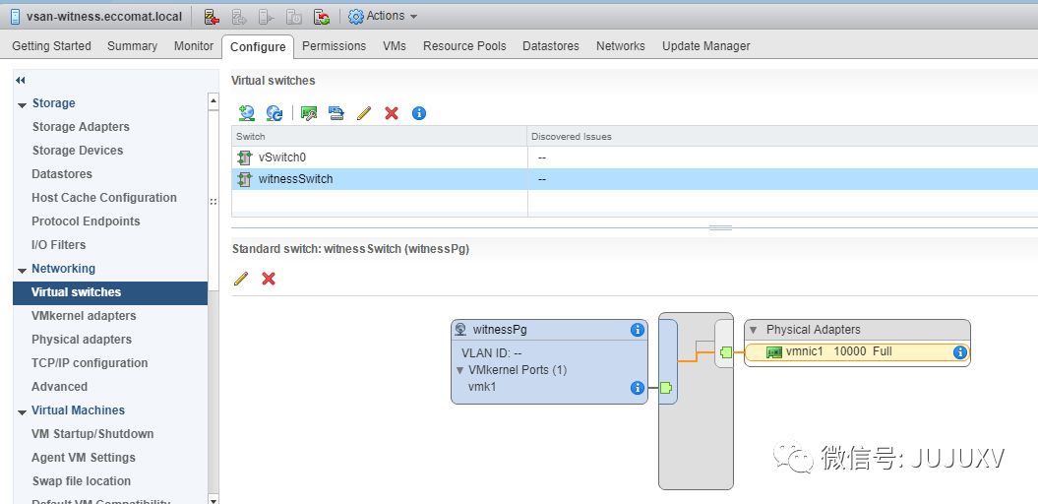Click the Add host networking icon
Screen dimensions: 1038x504
tap(246, 113)
